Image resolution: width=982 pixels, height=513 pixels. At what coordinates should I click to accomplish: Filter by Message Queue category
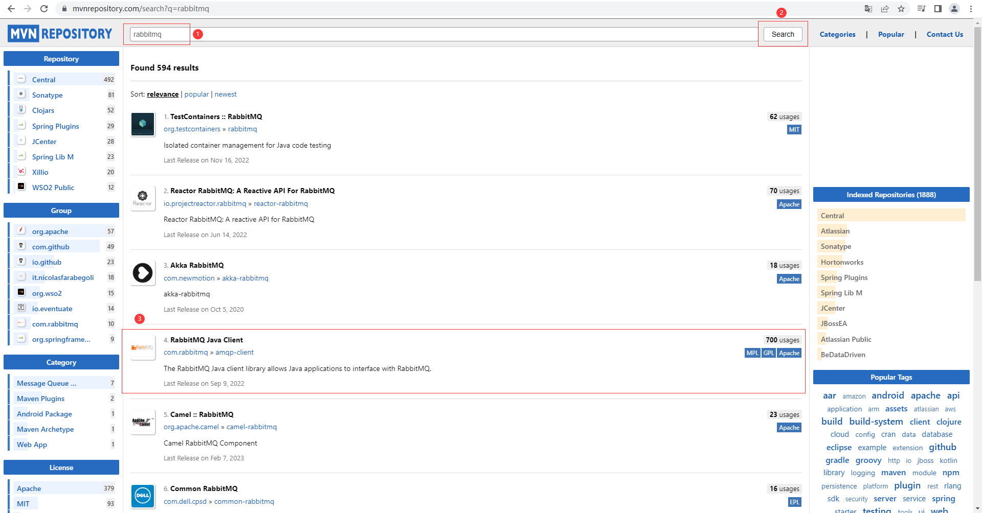[47, 383]
